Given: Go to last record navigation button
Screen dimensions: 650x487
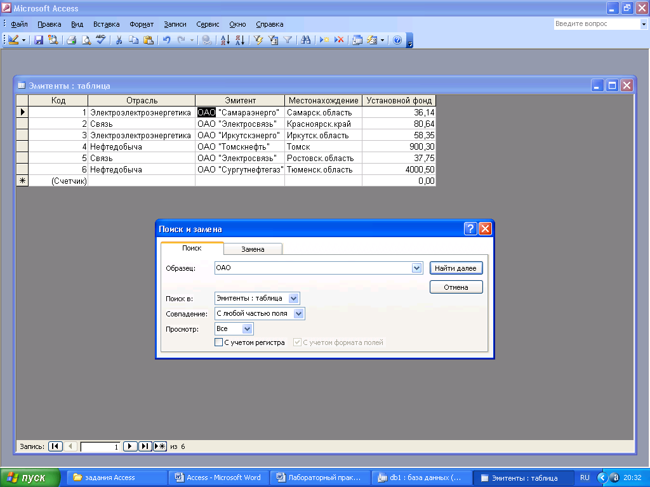Looking at the screenshot, I should (145, 446).
